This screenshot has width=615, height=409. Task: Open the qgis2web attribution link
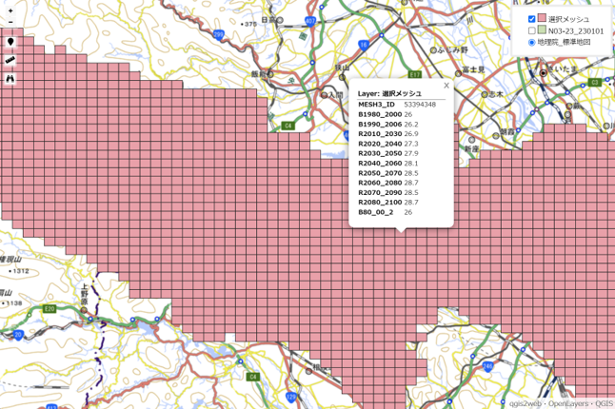526,402
